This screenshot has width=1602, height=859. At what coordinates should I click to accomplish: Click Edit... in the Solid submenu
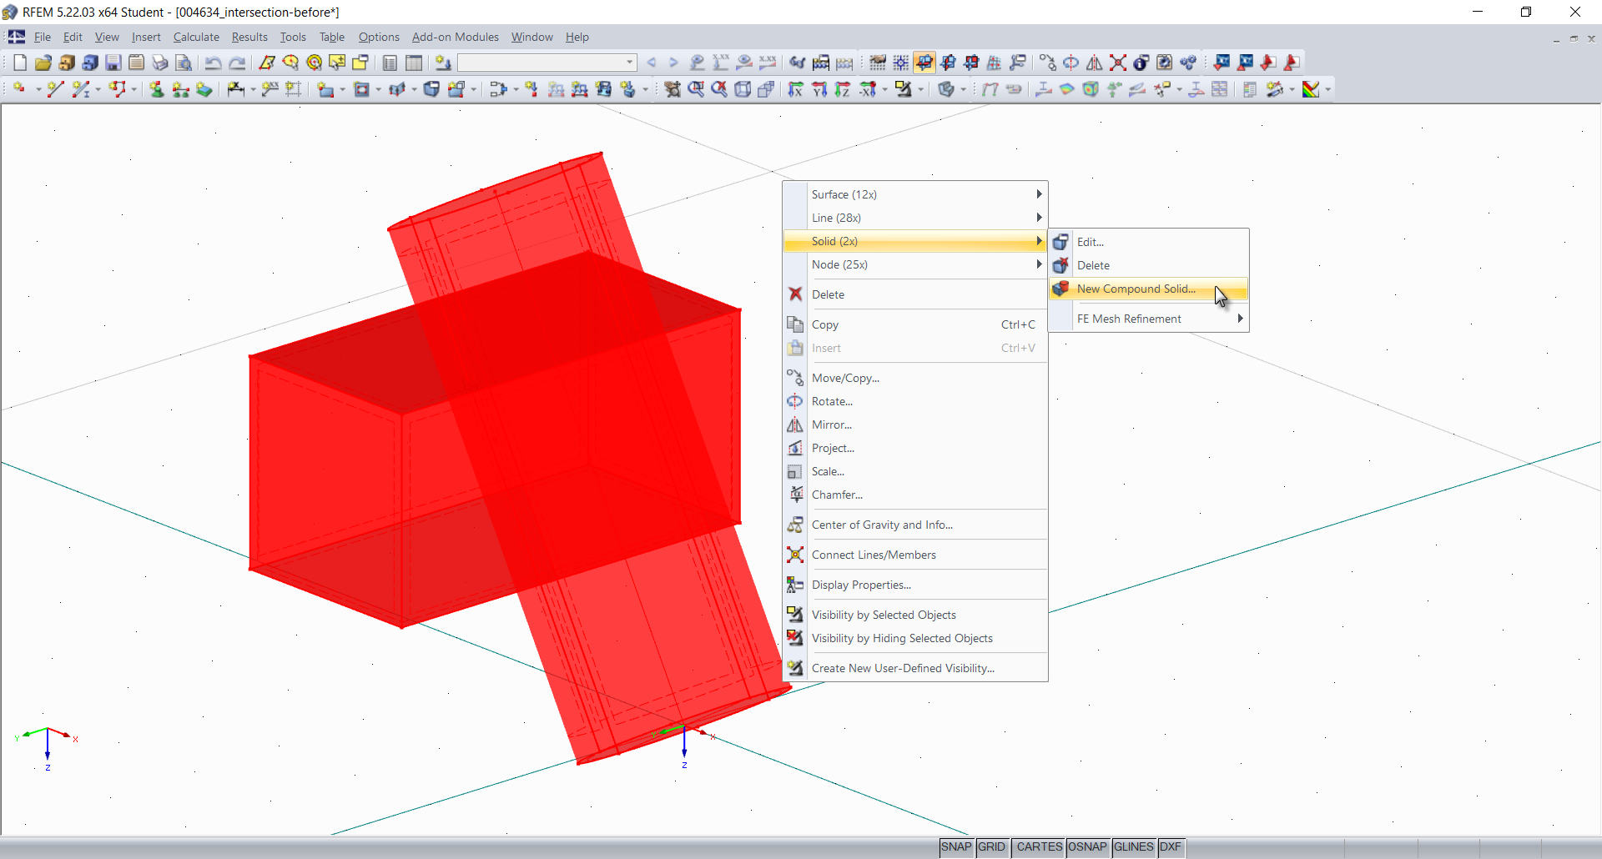point(1090,242)
